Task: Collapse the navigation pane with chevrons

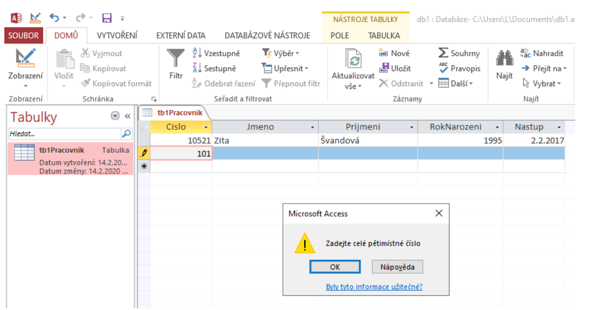Action: point(127,116)
